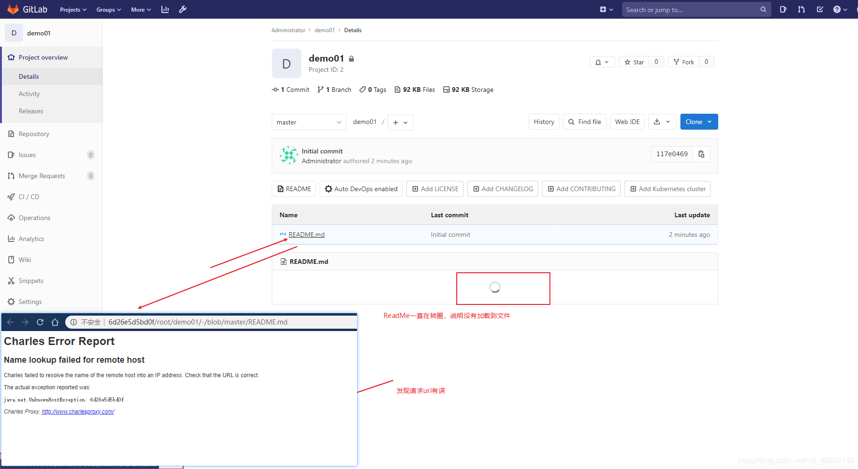Click the search magnifier icon
This screenshot has height=469, width=858.
763,9
